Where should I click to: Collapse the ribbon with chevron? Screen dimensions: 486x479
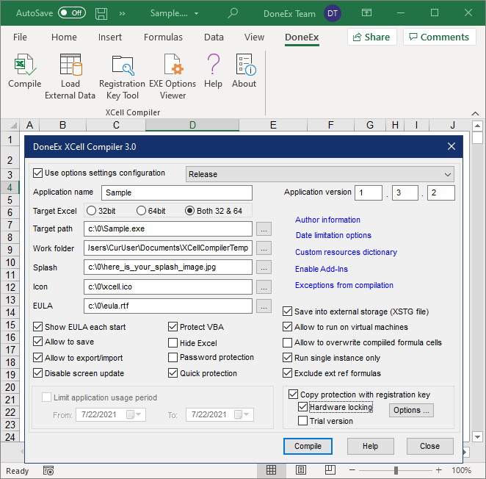click(475, 114)
